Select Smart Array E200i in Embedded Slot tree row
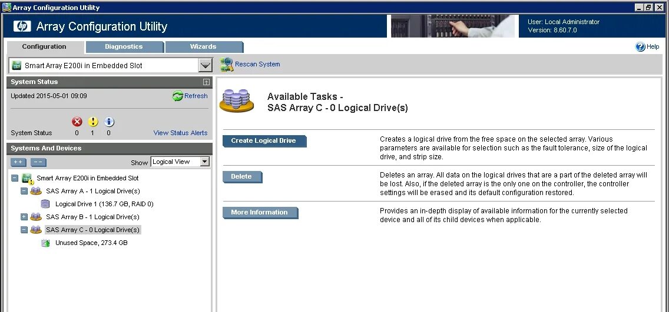Viewport: 669px width, 312px height. point(88,179)
